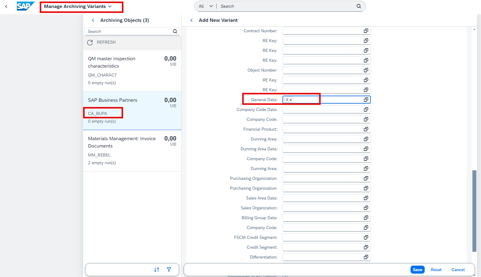Open value help for Credit Segment
This screenshot has width=481, height=277.
tap(366, 247)
